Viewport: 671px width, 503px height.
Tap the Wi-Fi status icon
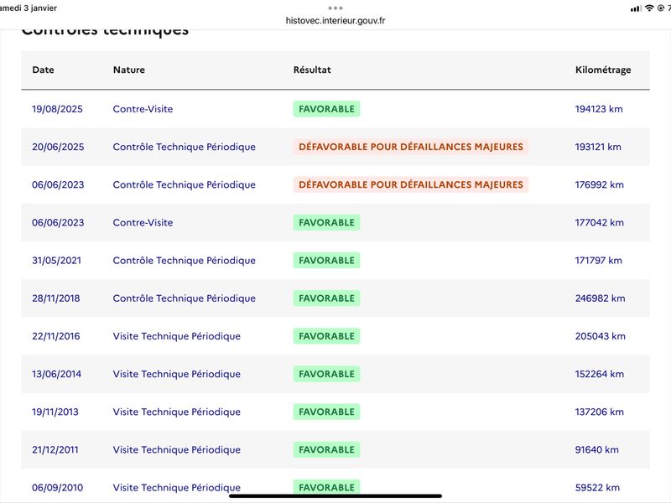point(649,8)
